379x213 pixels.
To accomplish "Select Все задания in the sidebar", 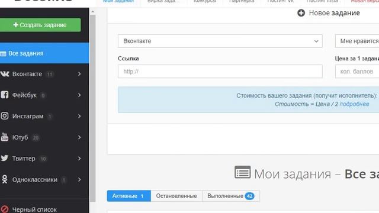I will [x=44, y=53].
